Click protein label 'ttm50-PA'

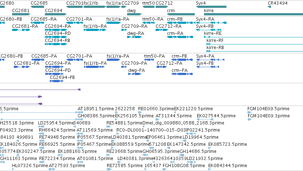tap(155, 56)
